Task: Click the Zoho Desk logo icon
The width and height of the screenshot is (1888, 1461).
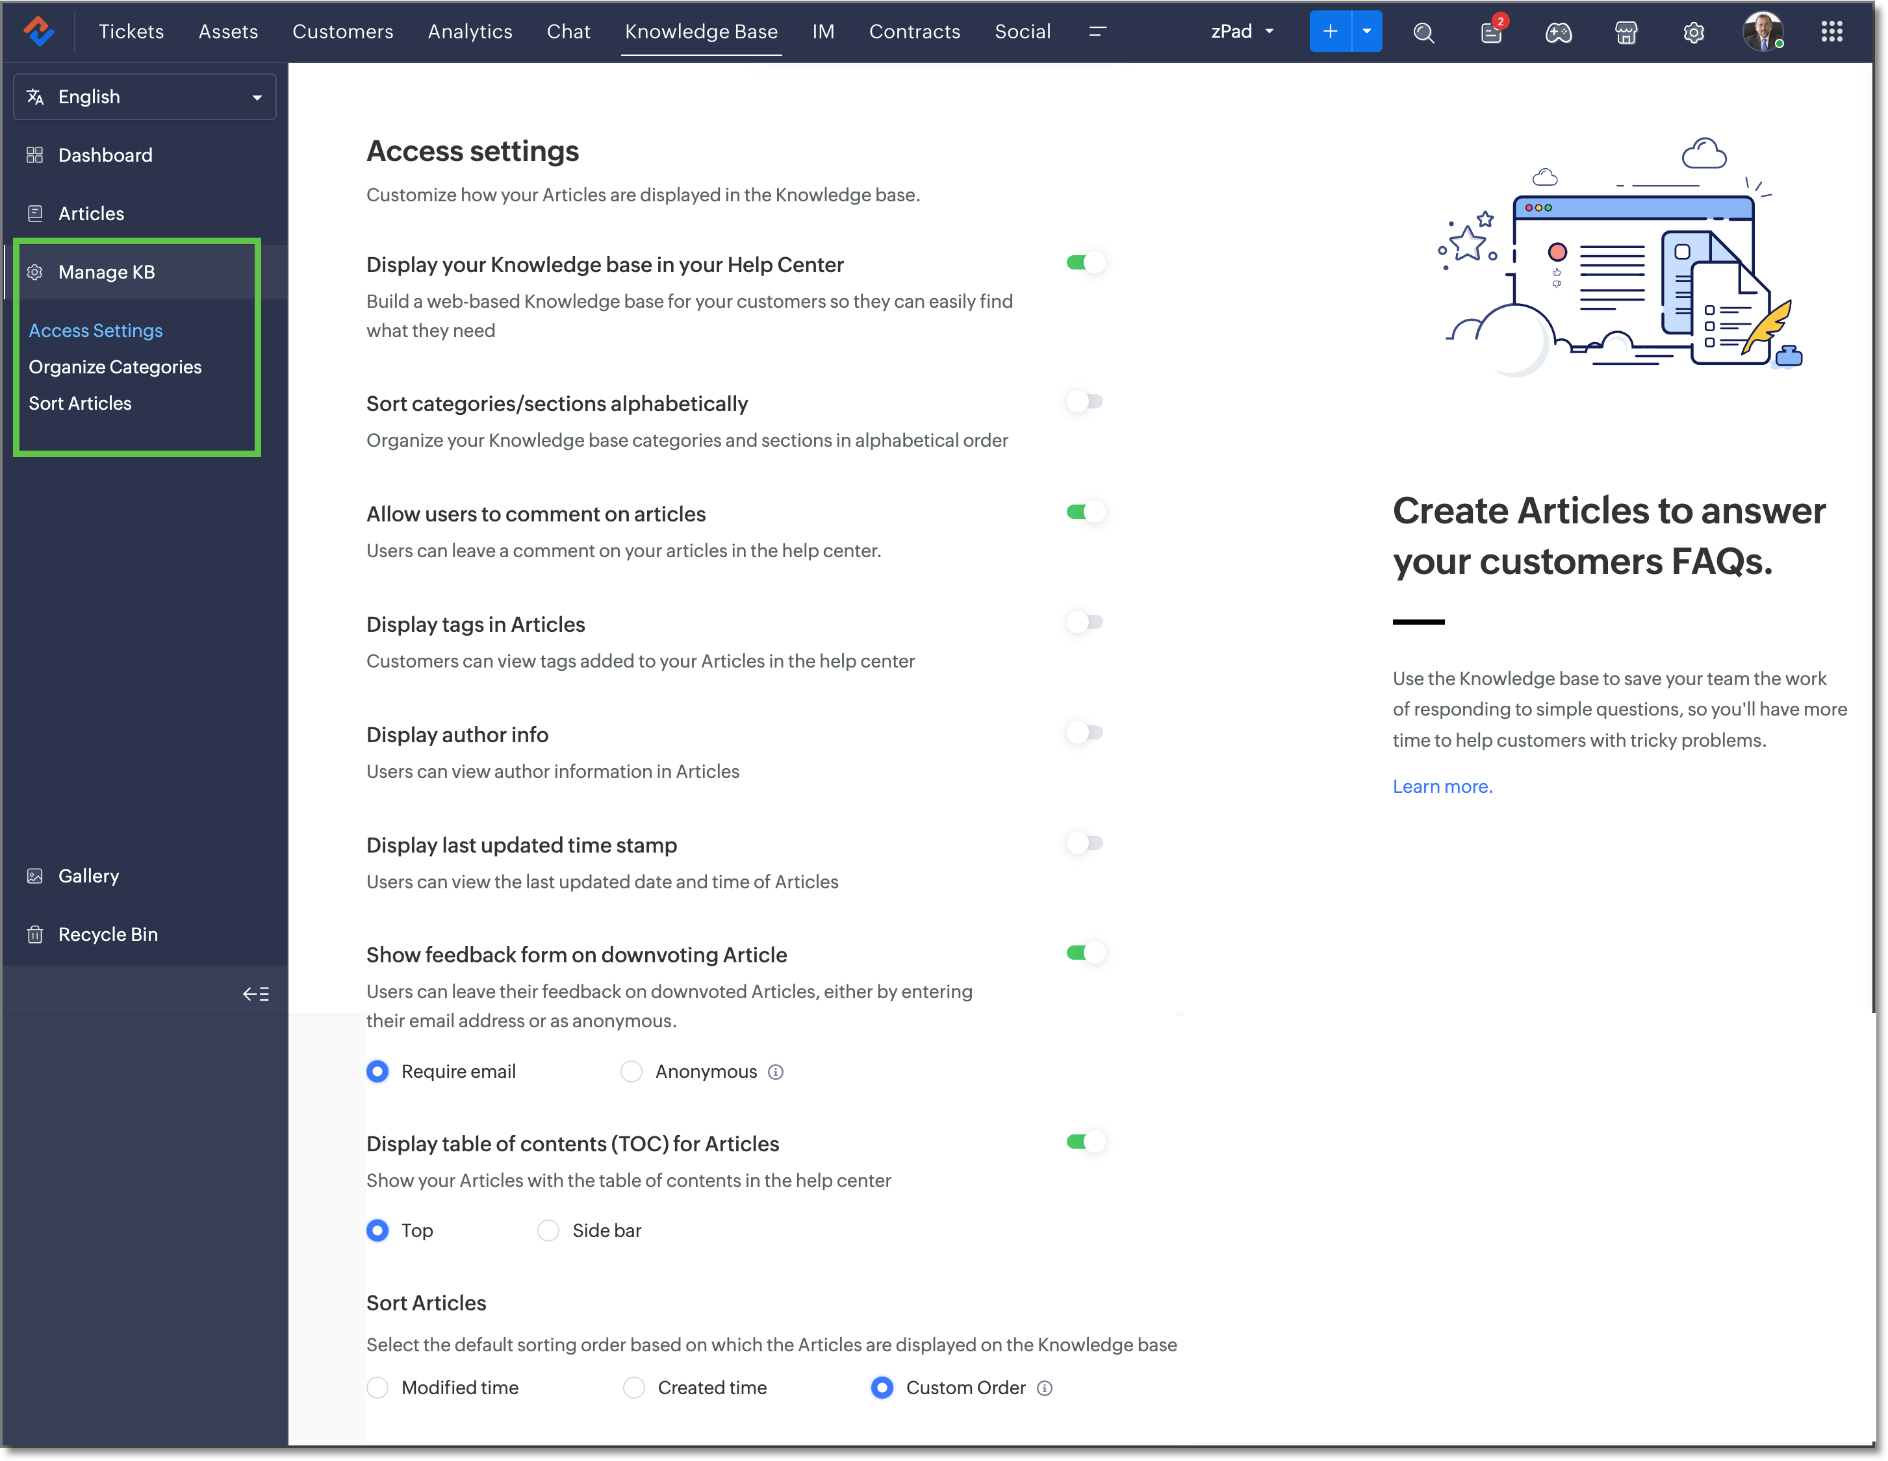Action: [39, 31]
